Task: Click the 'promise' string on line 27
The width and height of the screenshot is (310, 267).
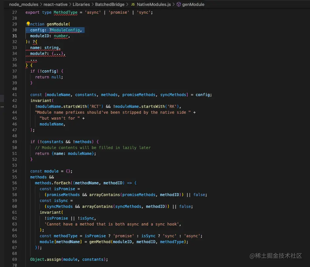Action: [119, 12]
